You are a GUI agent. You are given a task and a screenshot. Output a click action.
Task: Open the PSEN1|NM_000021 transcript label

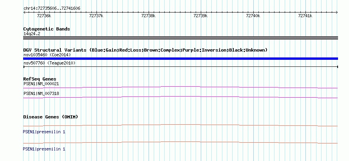[41, 84]
